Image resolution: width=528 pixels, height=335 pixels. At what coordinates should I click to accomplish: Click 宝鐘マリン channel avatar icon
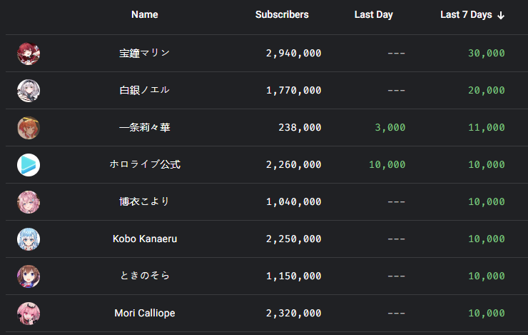[x=29, y=54]
